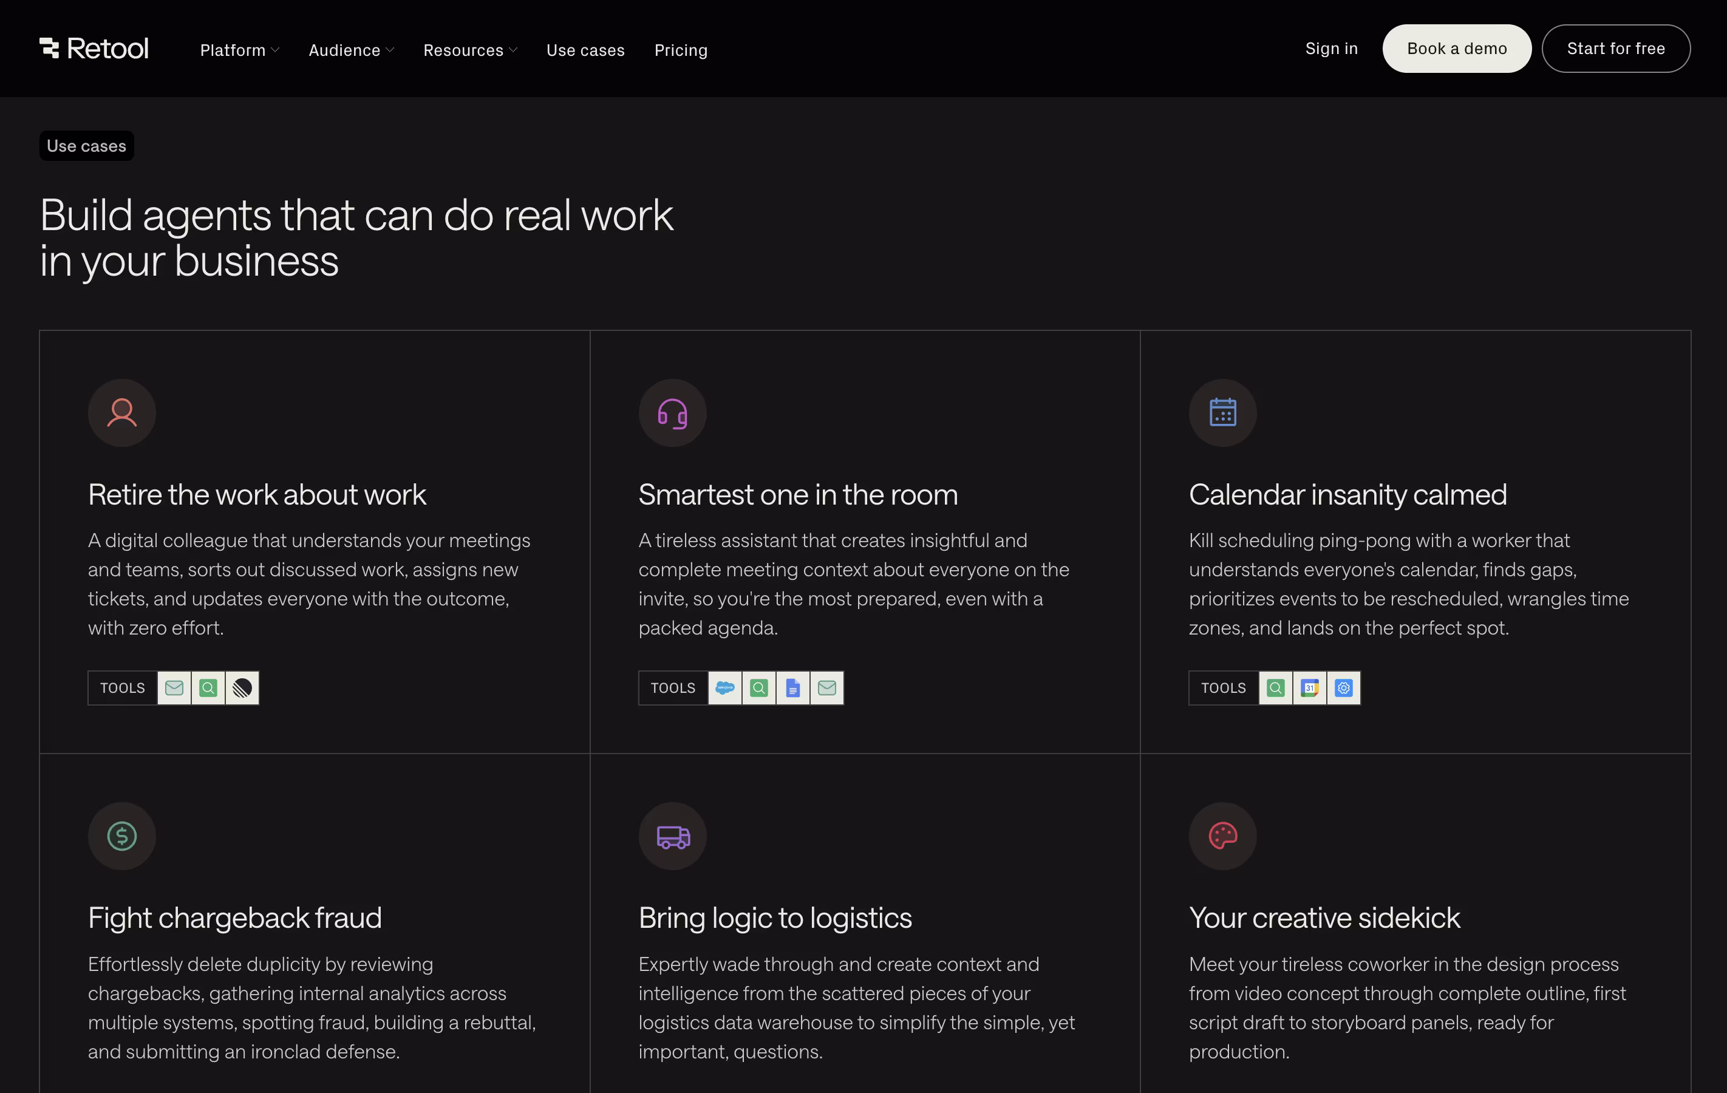Click the paragraph starting A tireless assistant
This screenshot has height=1093, width=1727.
(854, 584)
